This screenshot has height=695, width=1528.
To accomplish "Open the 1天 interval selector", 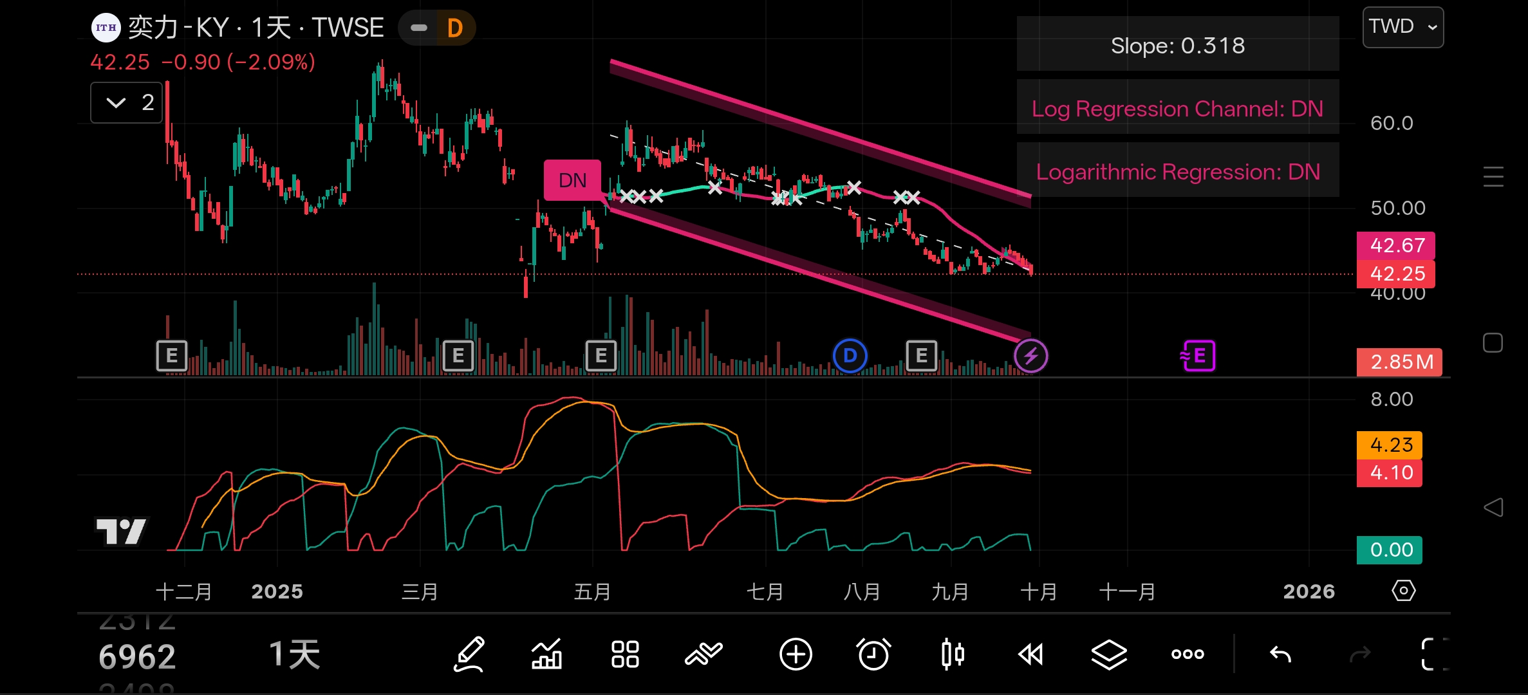I will tap(294, 654).
